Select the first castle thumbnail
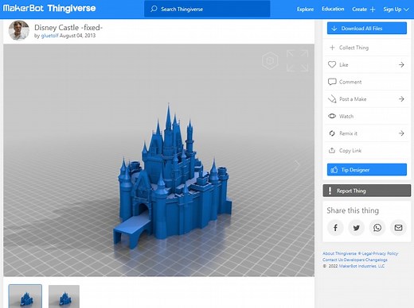414x308 pixels. tap(25, 296)
